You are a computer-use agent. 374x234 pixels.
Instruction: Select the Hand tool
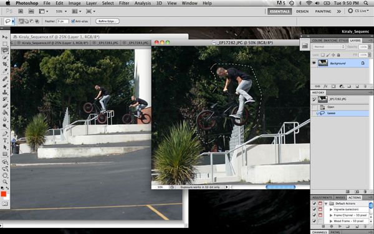[x=5, y=175]
